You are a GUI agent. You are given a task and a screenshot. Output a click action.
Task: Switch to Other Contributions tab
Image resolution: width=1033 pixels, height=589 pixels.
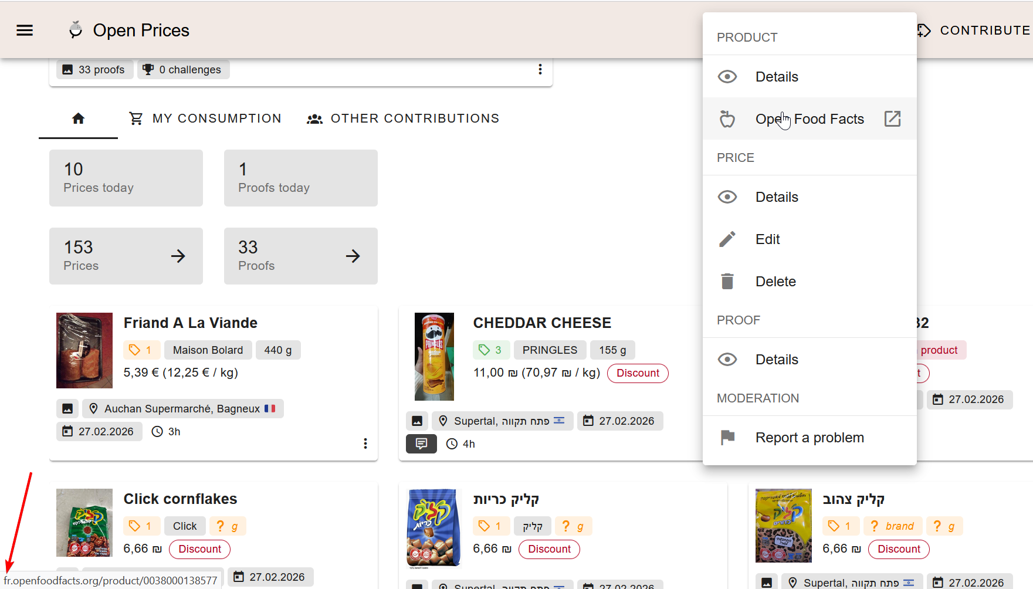click(x=403, y=119)
